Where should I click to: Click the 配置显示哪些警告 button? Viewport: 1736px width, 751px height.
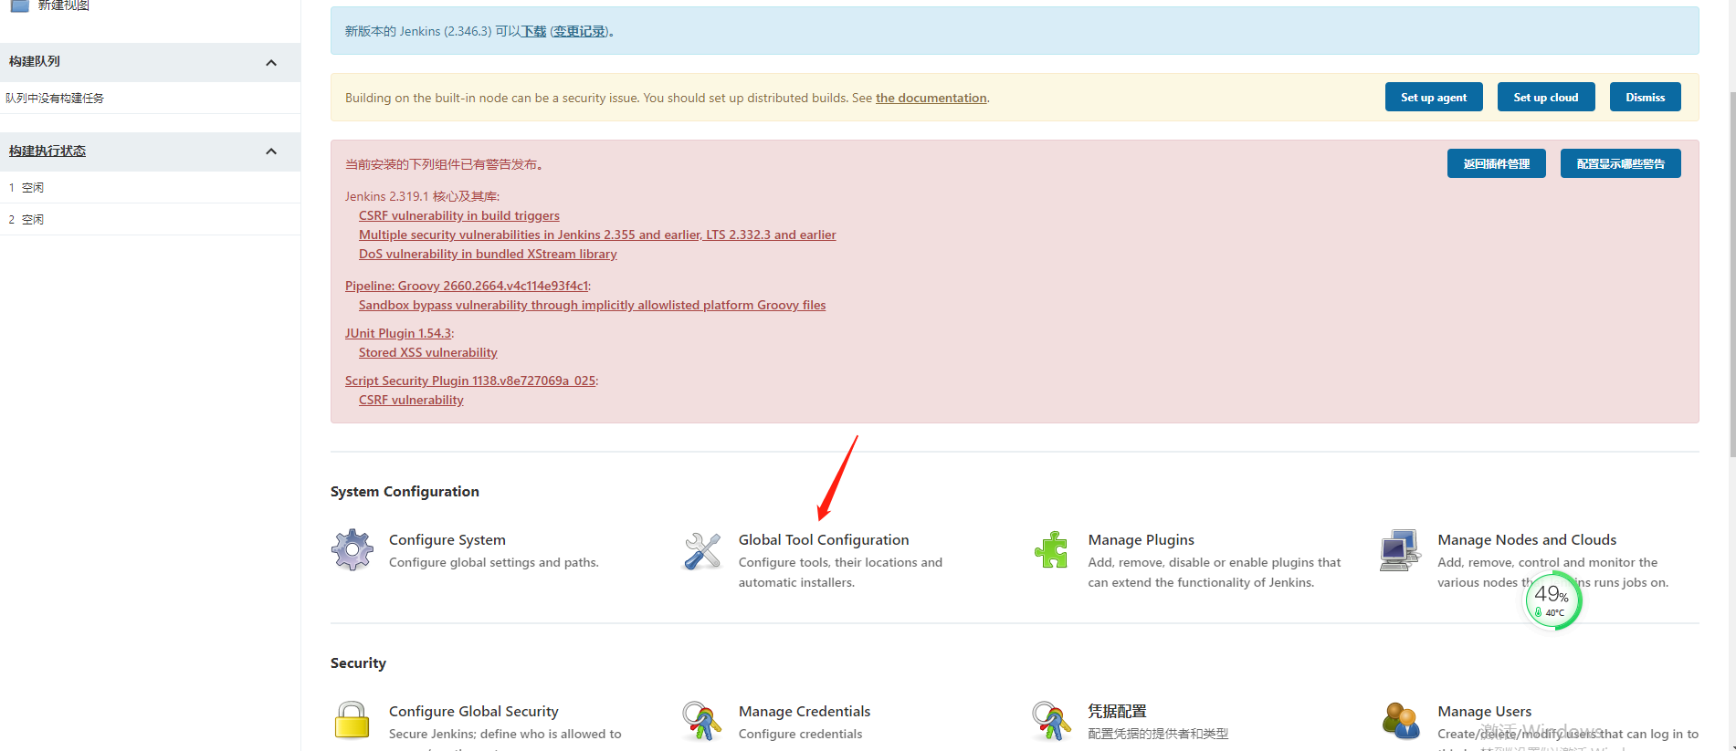pyautogui.click(x=1620, y=164)
